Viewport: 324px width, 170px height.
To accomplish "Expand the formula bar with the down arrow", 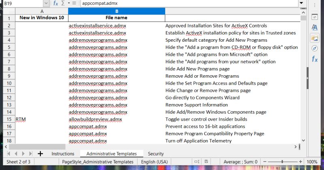I will (x=301, y=3).
